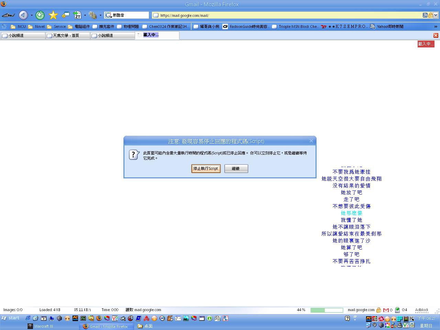Click the hand-drawn scribble icon in the toolbar
Screen dimensions: 440x330
(x=8, y=15)
